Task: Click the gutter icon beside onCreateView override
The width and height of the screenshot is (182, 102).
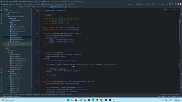Action: (37, 52)
